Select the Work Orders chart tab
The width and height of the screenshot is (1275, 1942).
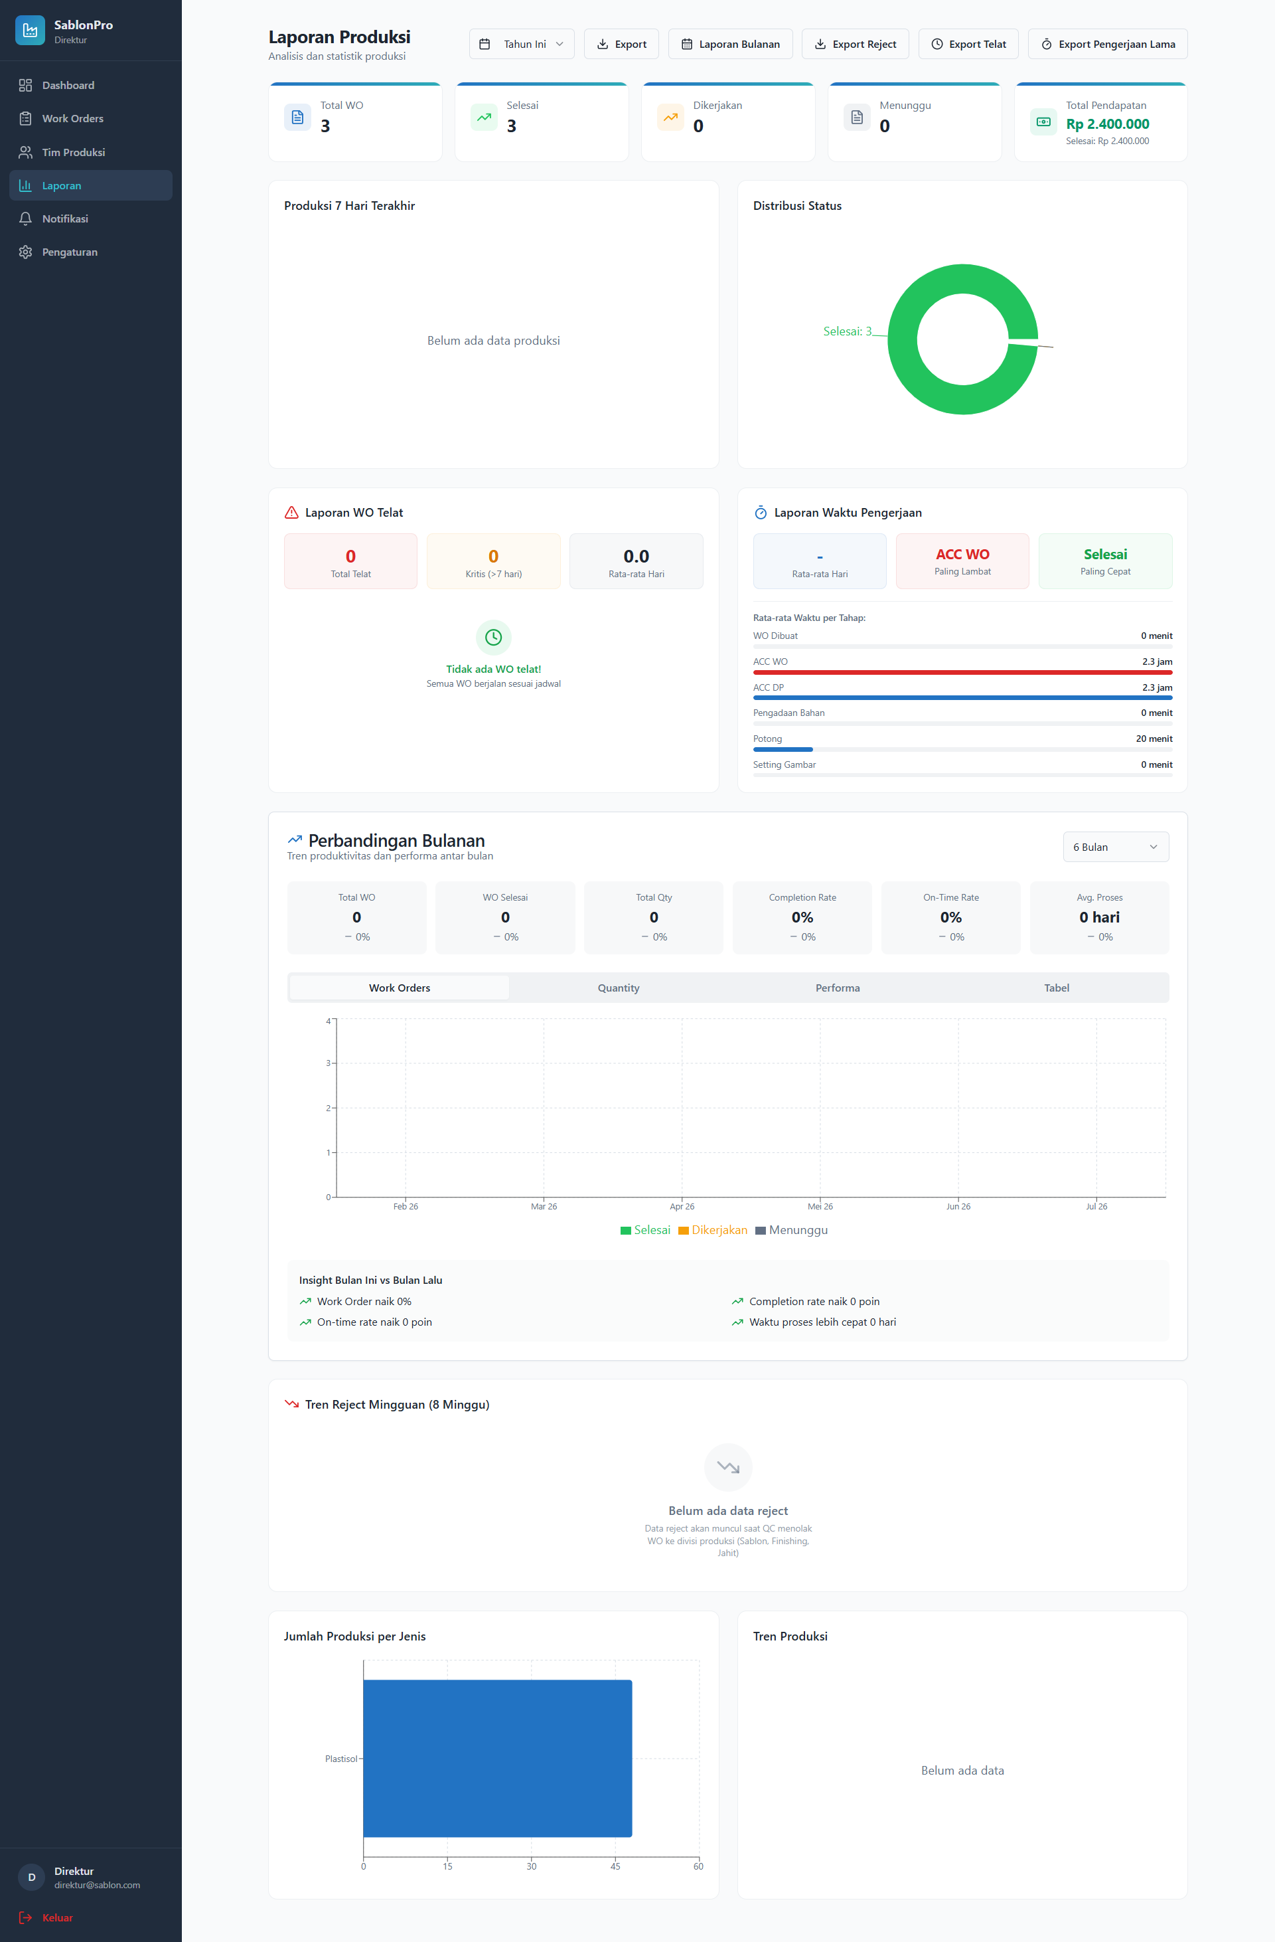click(400, 988)
